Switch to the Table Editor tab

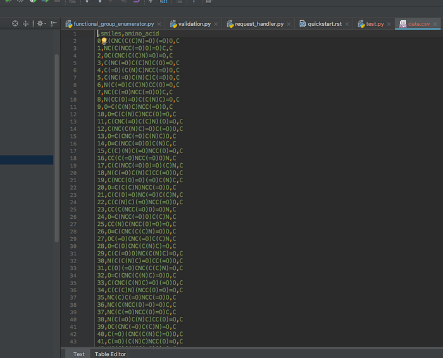click(110, 354)
